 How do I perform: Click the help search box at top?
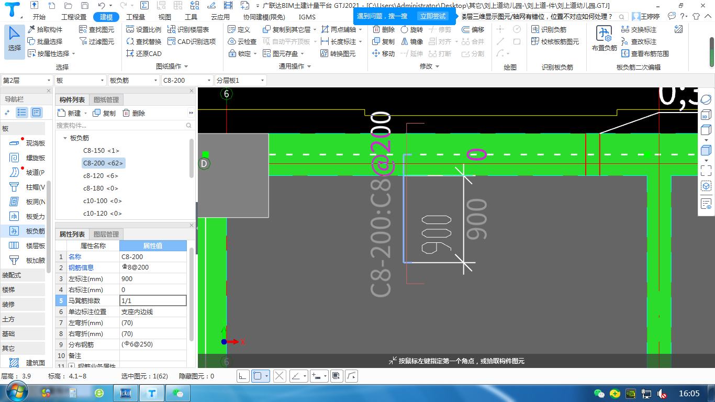point(543,16)
